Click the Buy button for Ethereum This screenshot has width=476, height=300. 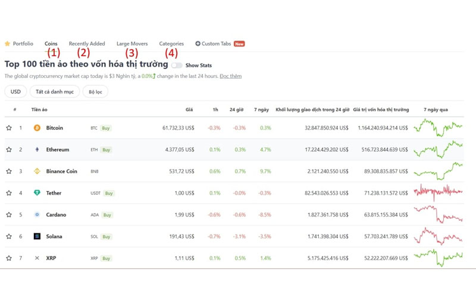(107, 149)
